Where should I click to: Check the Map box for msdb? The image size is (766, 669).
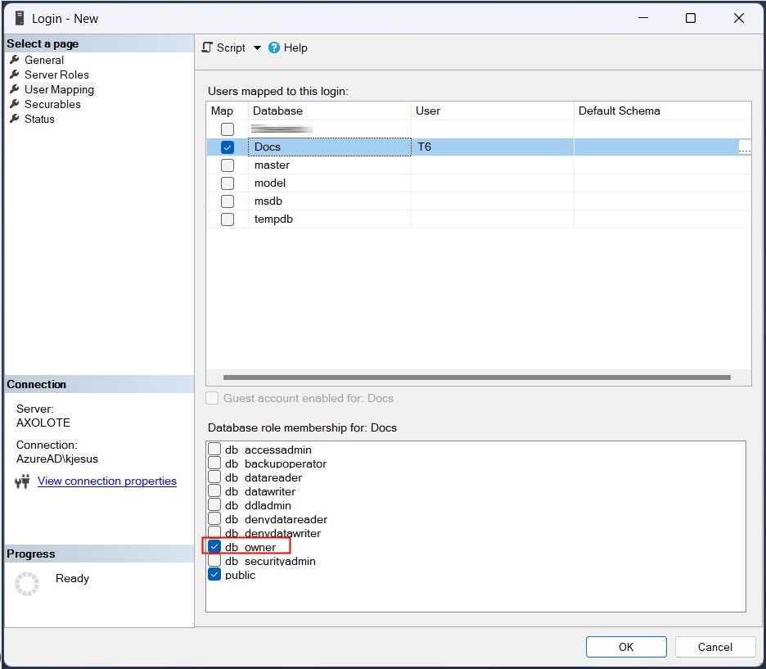pyautogui.click(x=228, y=201)
